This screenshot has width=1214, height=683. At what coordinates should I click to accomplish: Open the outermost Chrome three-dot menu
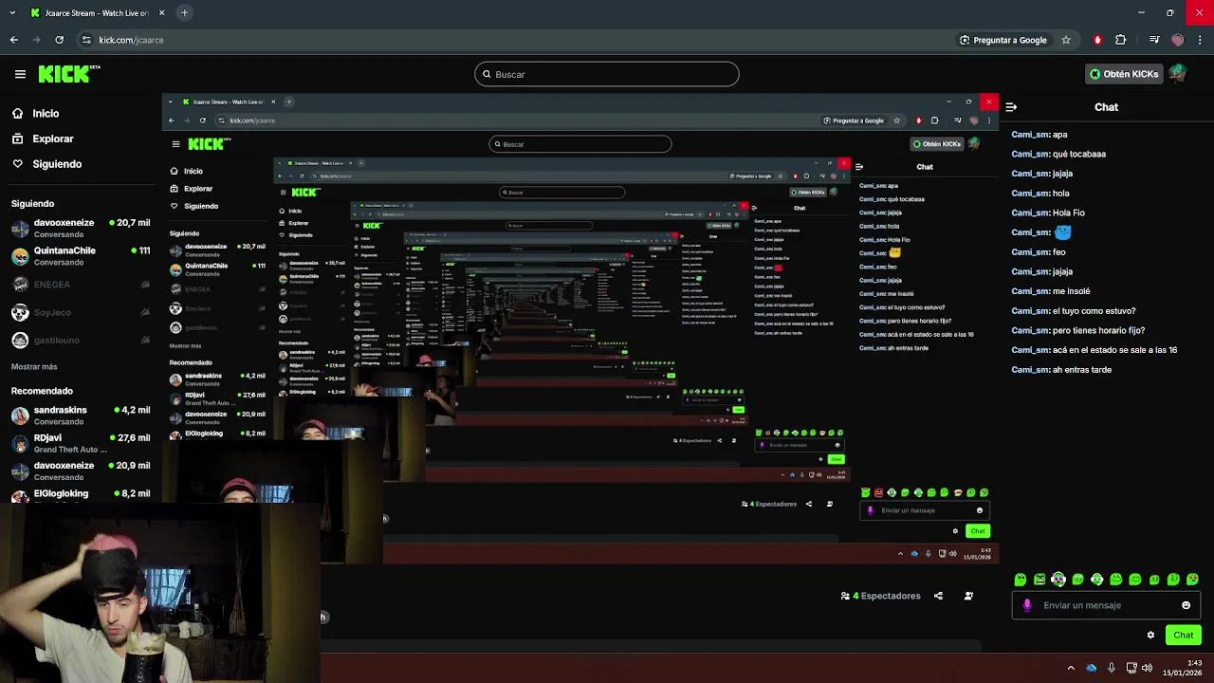click(1201, 40)
